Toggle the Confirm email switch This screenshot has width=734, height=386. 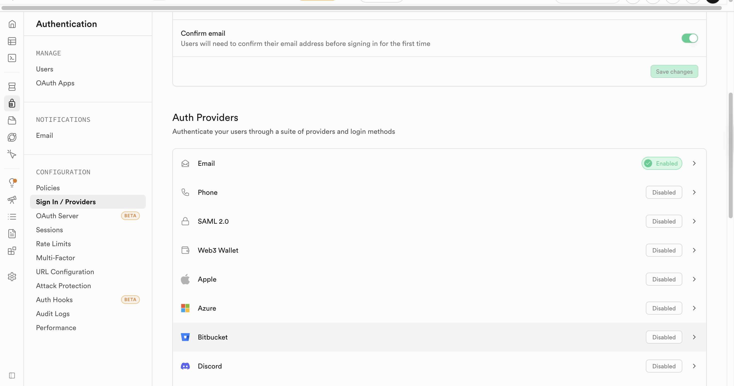[690, 38]
